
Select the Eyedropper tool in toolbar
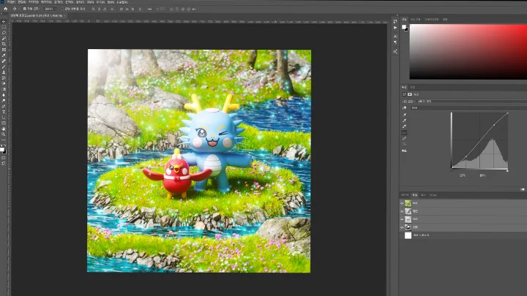point(4,56)
